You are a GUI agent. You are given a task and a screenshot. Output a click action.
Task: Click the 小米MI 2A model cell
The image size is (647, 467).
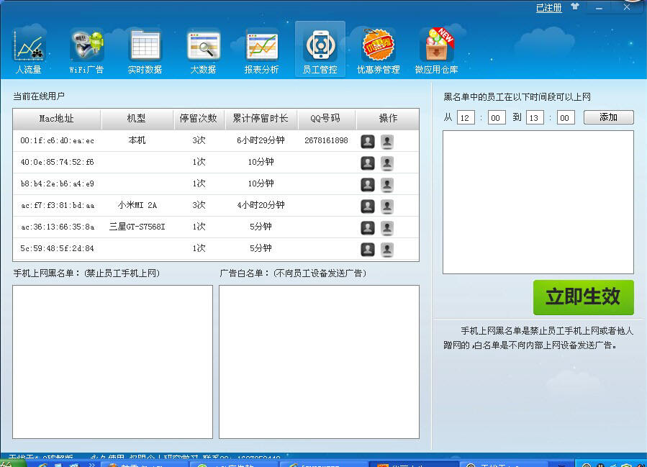tap(137, 205)
